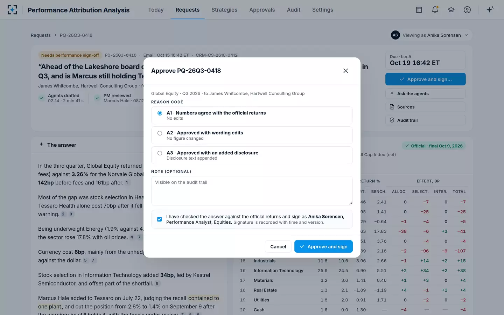Click the graduation cap learning icon
Image resolution: width=504 pixels, height=315 pixels.
point(451,10)
